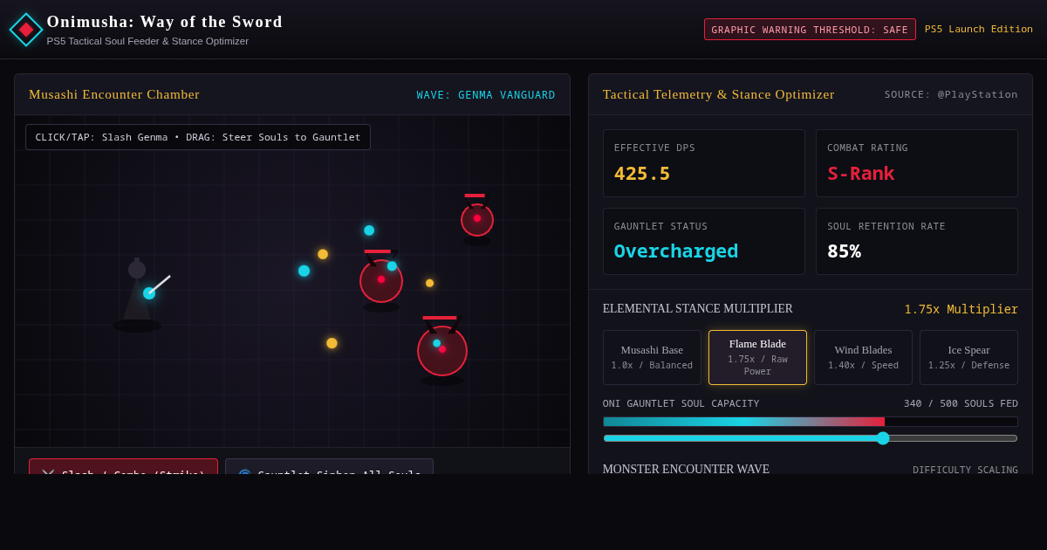
Task: Click the "WAVE: GENMA VANGUARD" label
Action: coord(486,95)
